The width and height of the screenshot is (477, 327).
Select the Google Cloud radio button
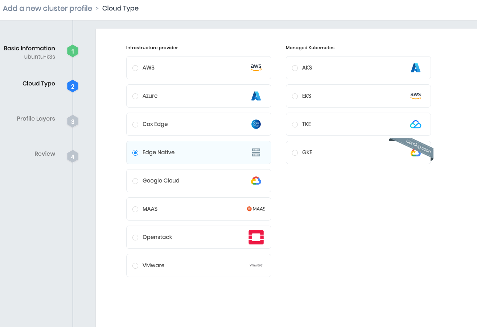135,181
